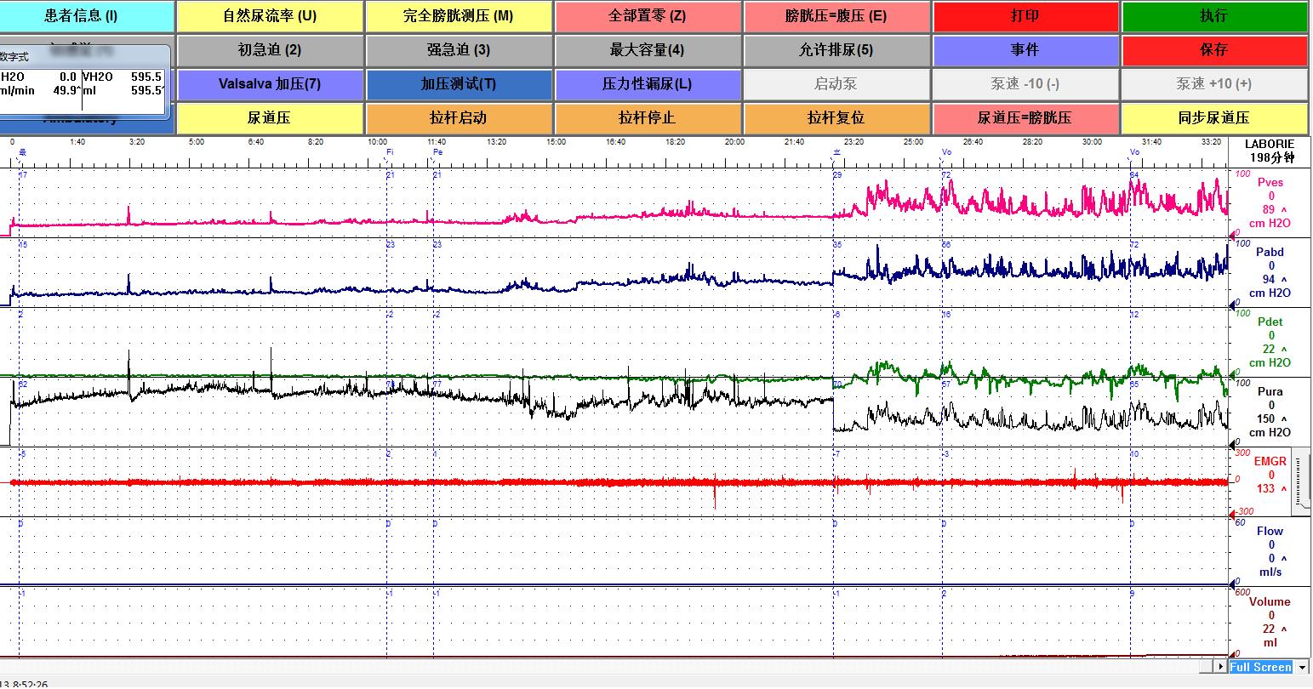This screenshot has height=689, width=1313.
Task: Mark a Valsalva 加压(7) maneuver
Action: [270, 84]
